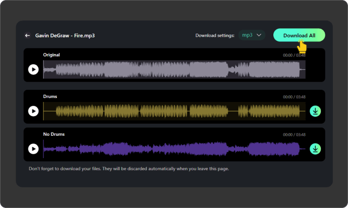Click the Download All button
The image size is (348, 208).
pyautogui.click(x=299, y=35)
